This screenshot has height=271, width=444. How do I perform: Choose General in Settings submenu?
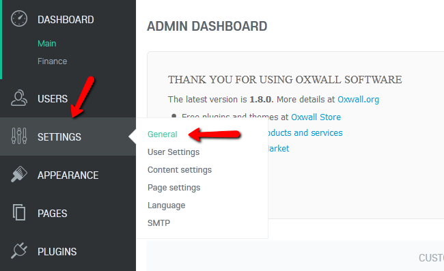tap(163, 134)
